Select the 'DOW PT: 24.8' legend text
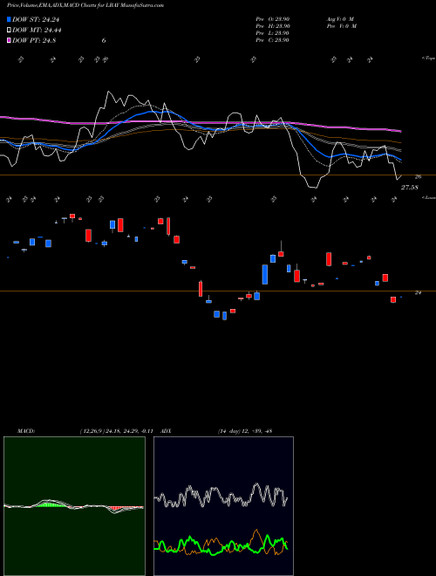Image resolution: width=436 pixels, height=576 pixels. coord(34,40)
